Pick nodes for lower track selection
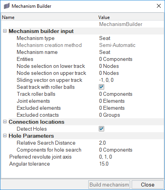Screen dimensions: 165x190 point(131,66)
